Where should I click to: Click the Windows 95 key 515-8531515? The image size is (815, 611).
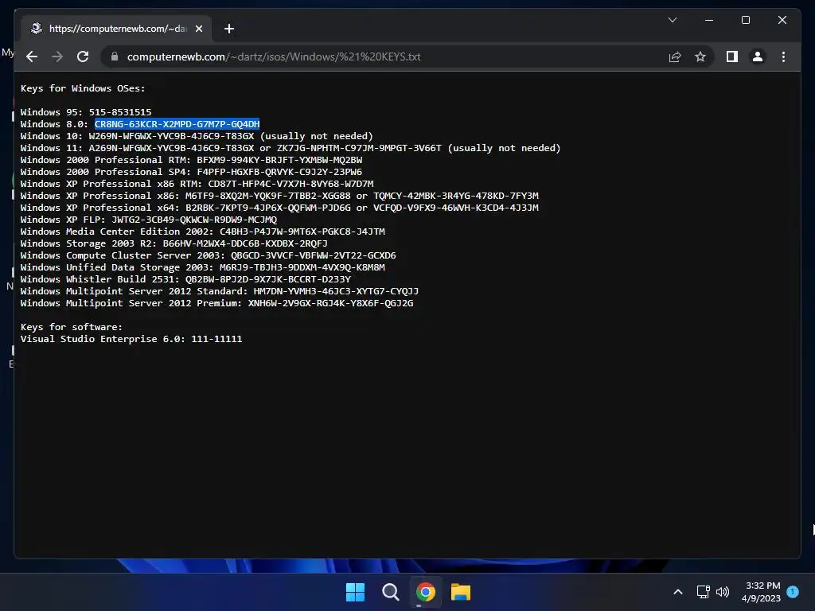point(120,112)
